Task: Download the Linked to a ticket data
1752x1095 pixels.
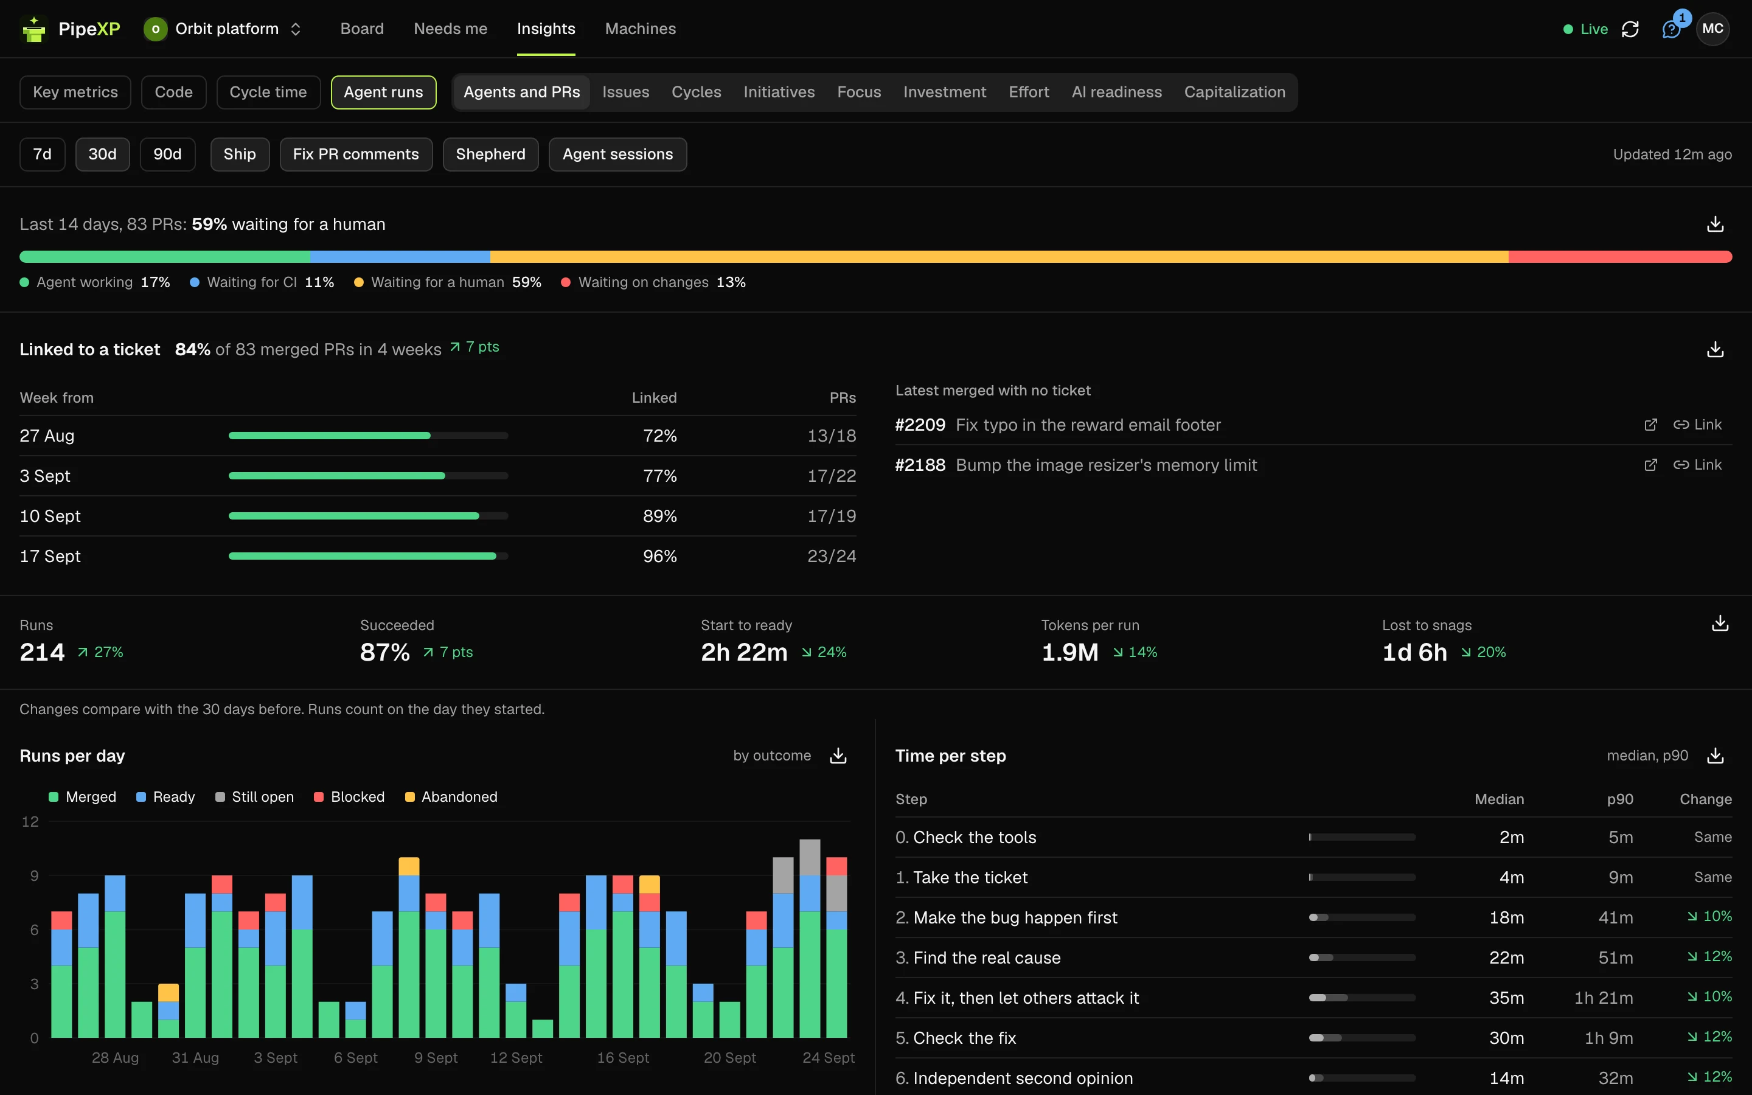Action: tap(1715, 350)
